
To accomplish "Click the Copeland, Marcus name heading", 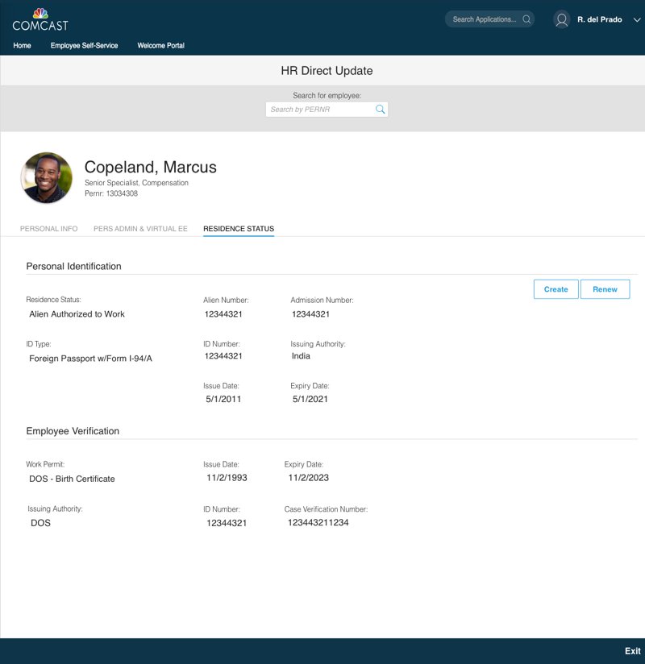I will [x=151, y=167].
